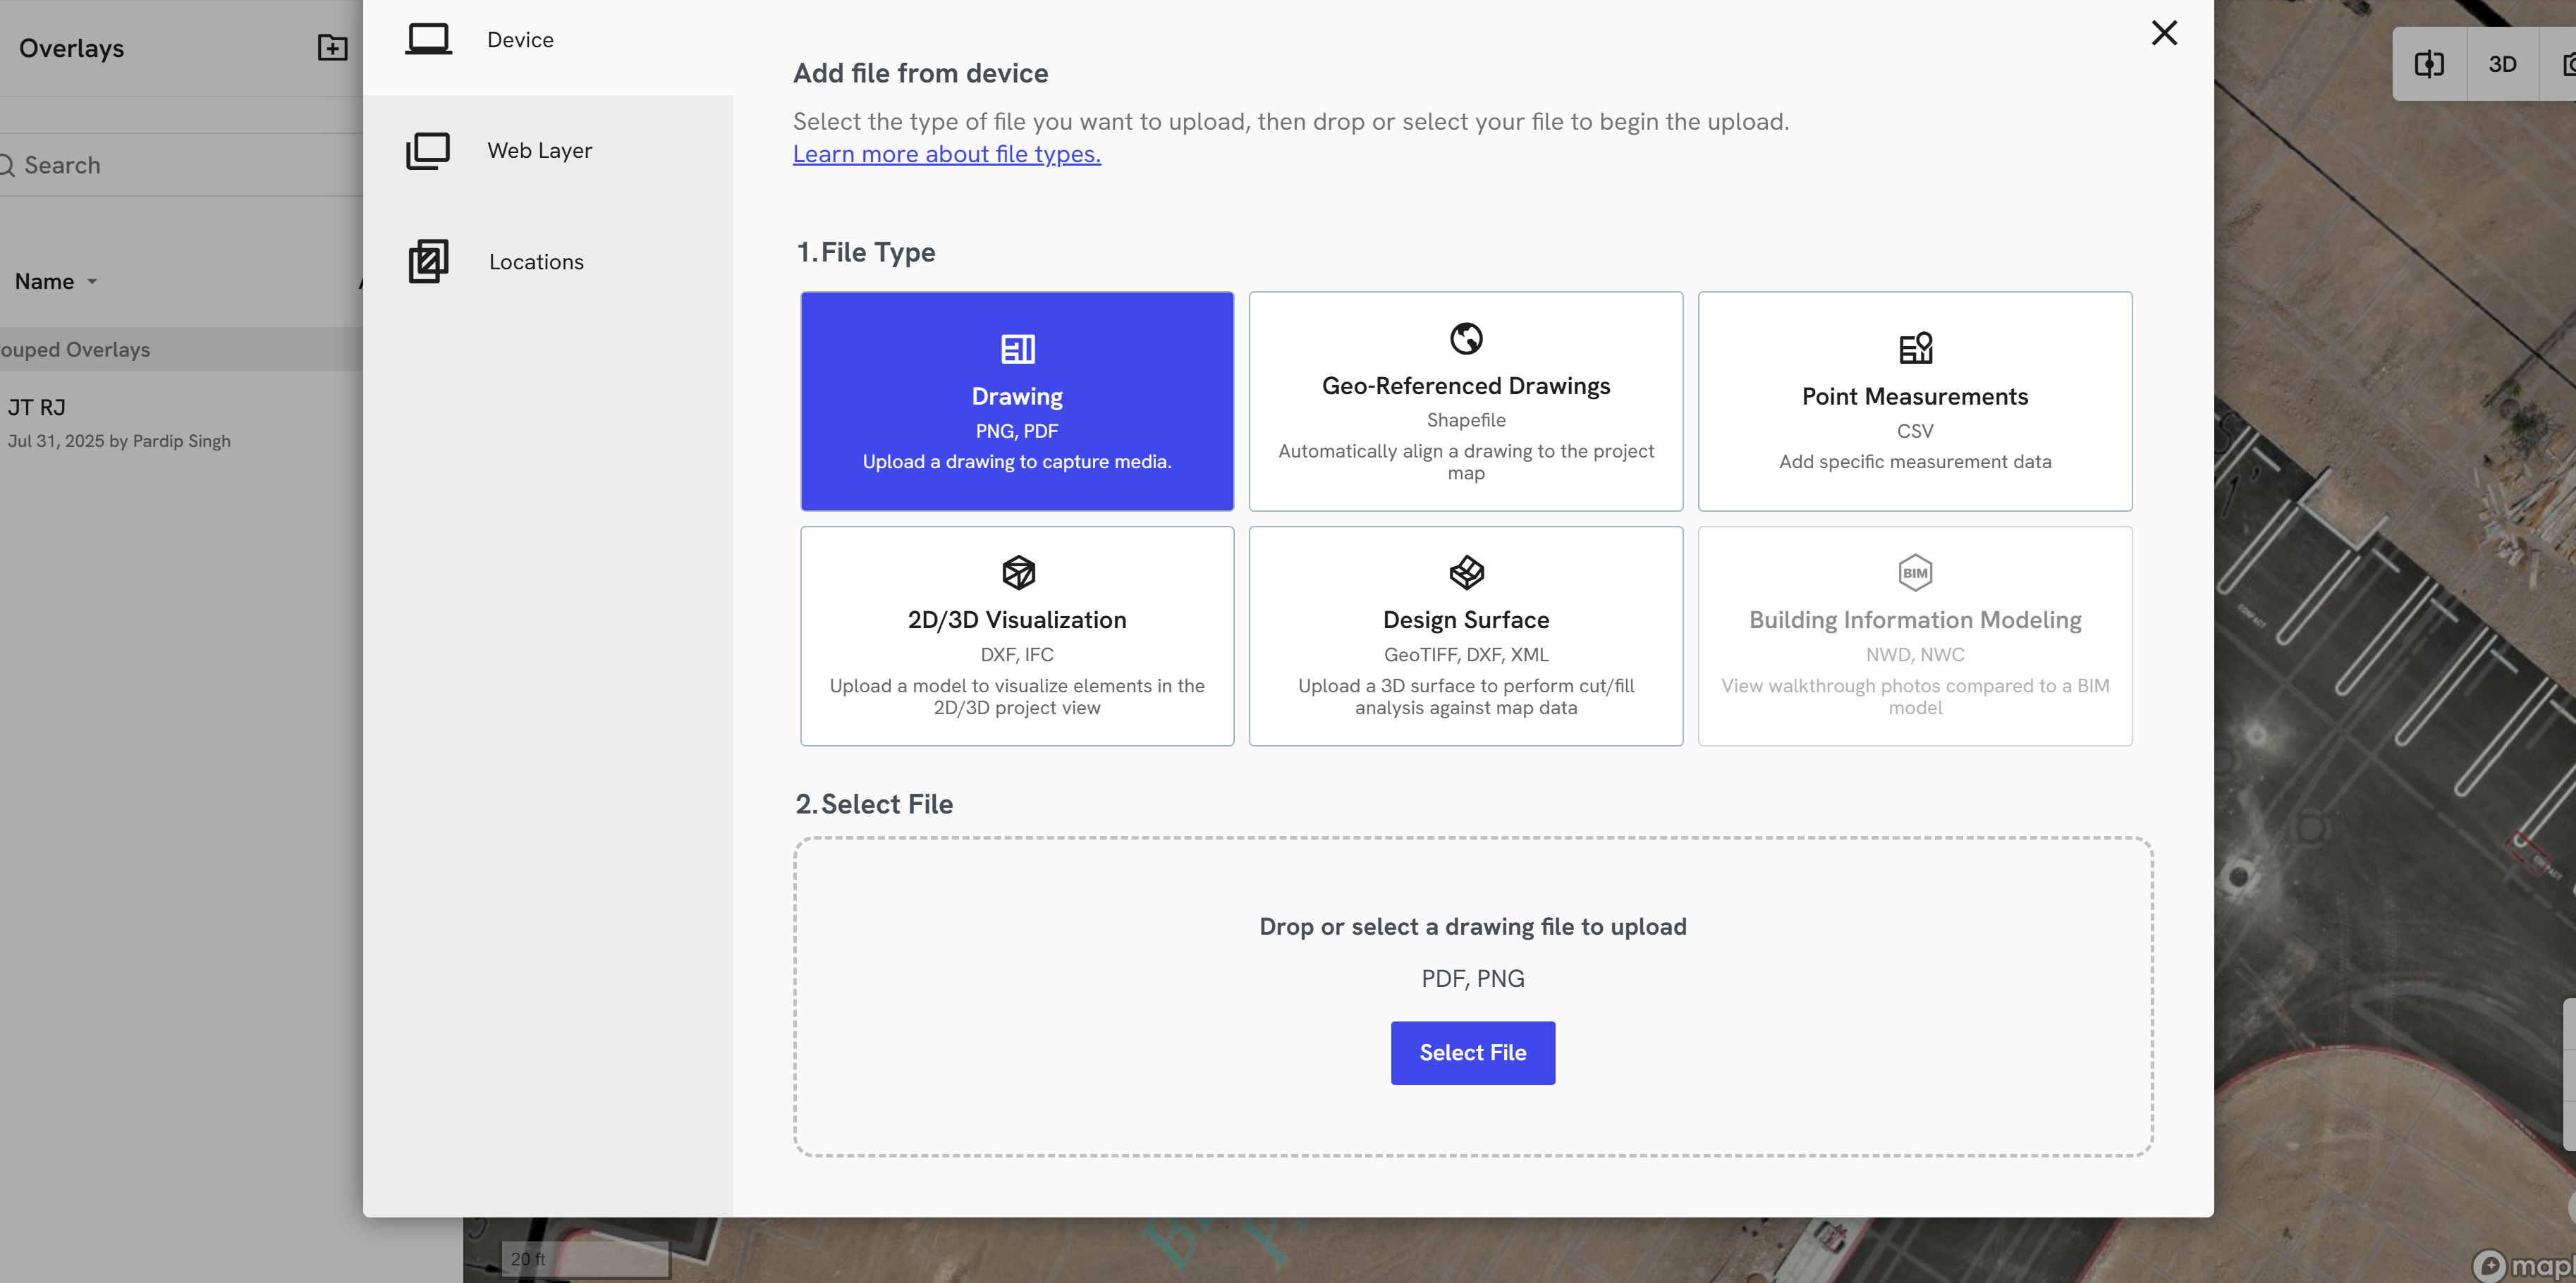The image size is (2576, 1283).
Task: Choose the Design Surface file type
Action: click(x=1466, y=636)
